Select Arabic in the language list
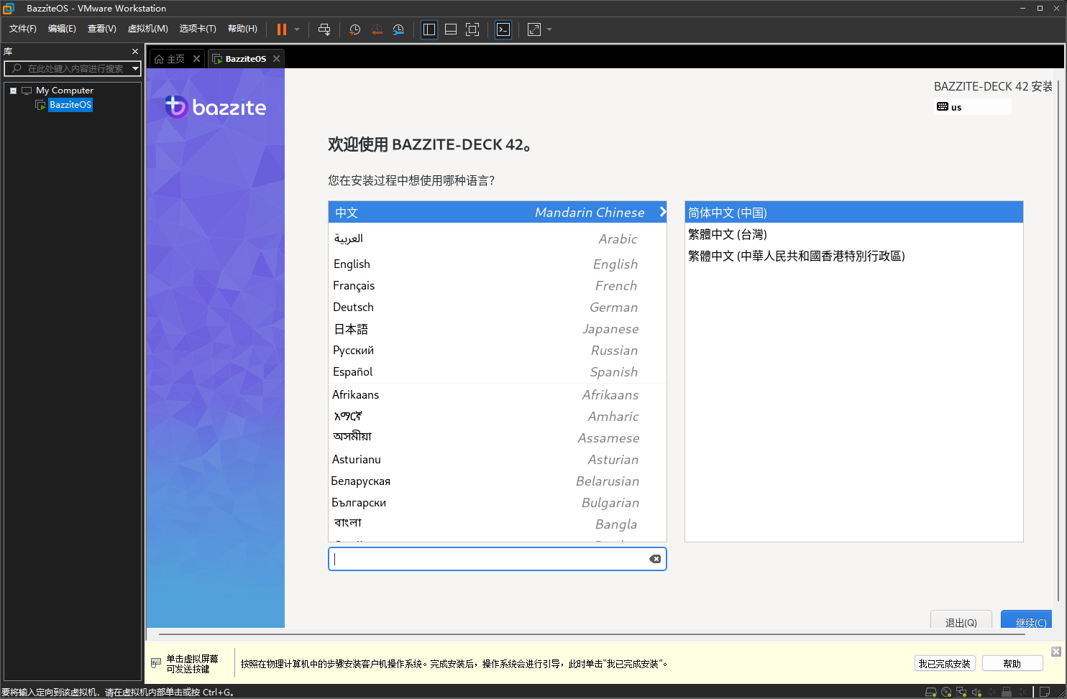1067x699 pixels. click(x=498, y=239)
